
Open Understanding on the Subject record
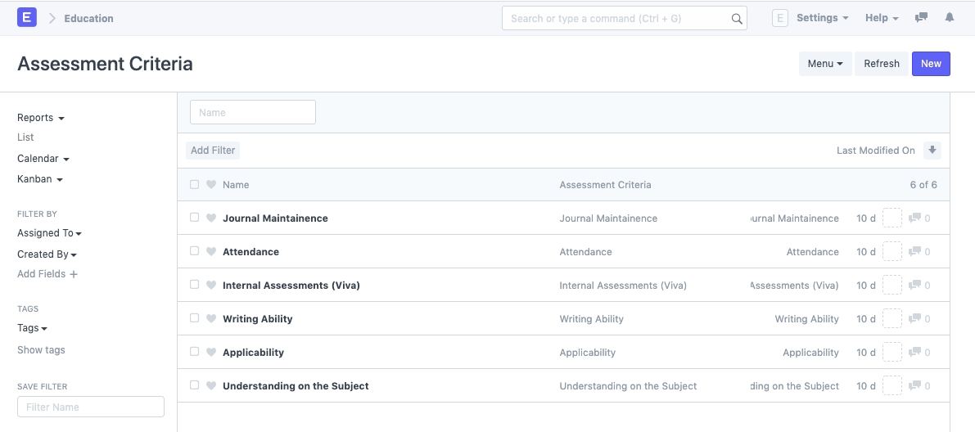pos(296,386)
